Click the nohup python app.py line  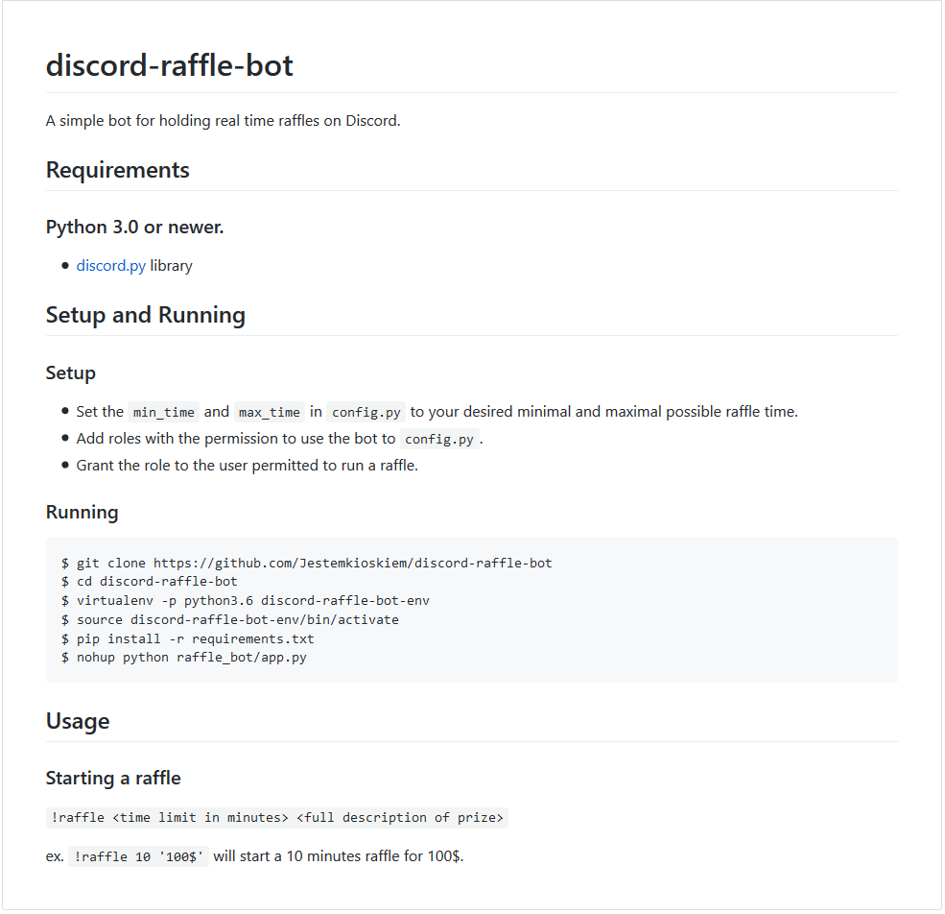tap(184, 658)
